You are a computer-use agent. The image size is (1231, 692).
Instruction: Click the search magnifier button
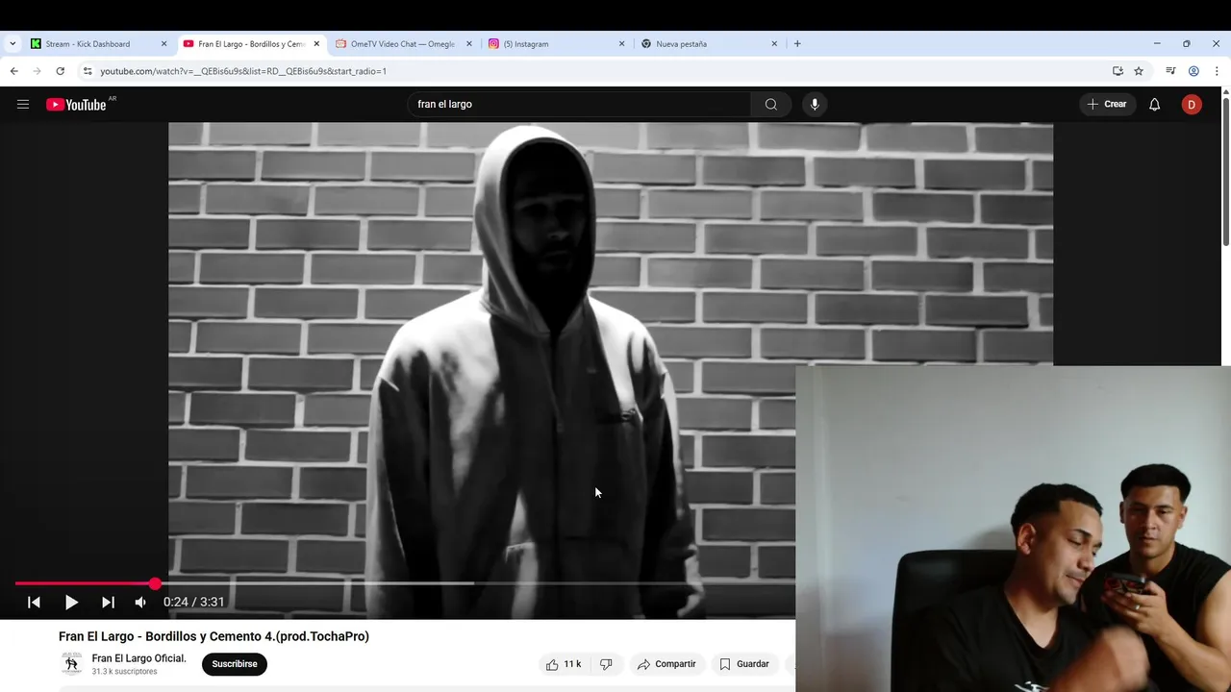click(771, 104)
